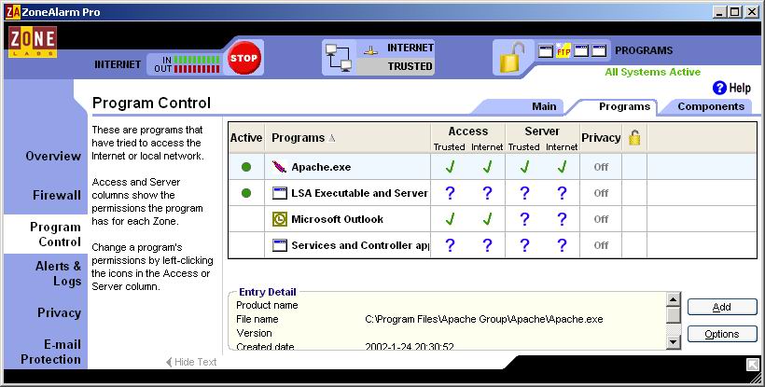Click the INTERNET zone indicator icon
Screen dimensions: 765x387
[370, 49]
